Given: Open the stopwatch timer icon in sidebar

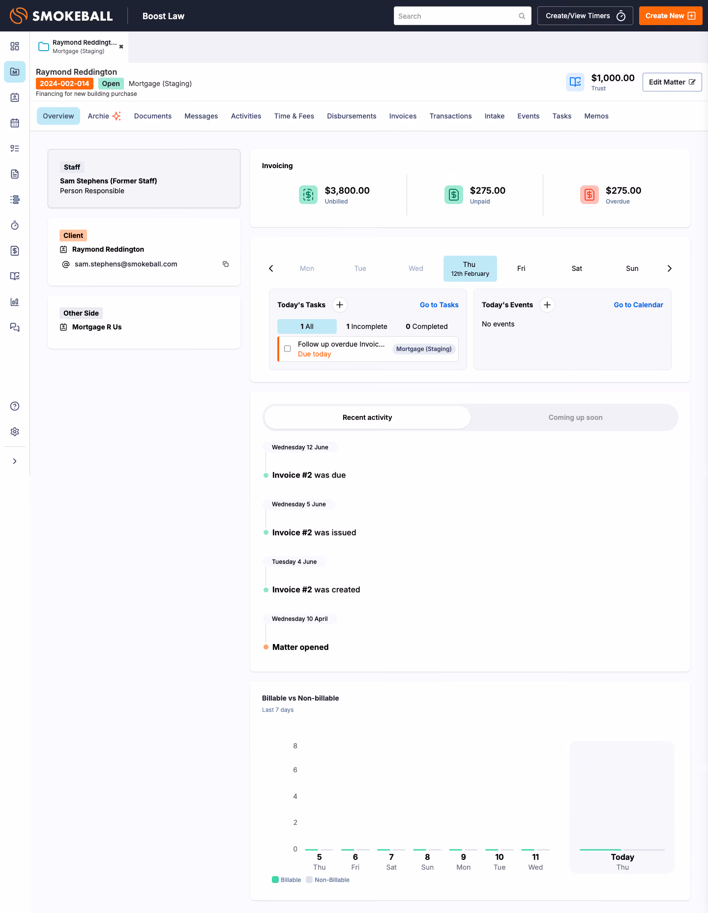Looking at the screenshot, I should point(15,225).
